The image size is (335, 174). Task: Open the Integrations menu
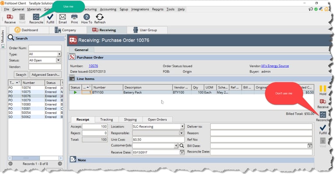140,9
